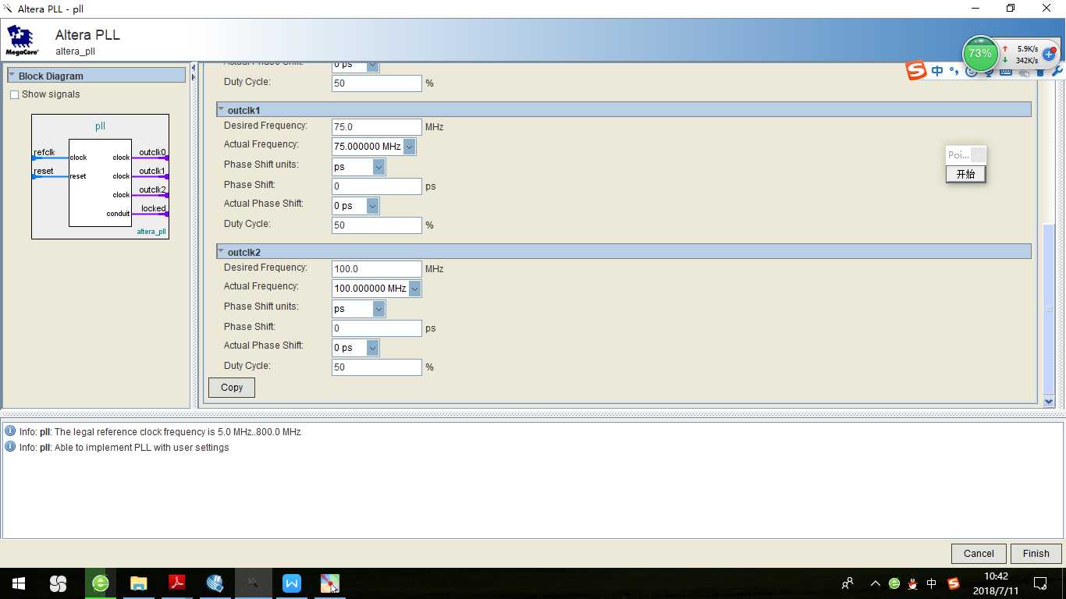This screenshot has height=599, width=1066.
Task: Click outclk1 Phase Shift input field
Action: pos(377,186)
